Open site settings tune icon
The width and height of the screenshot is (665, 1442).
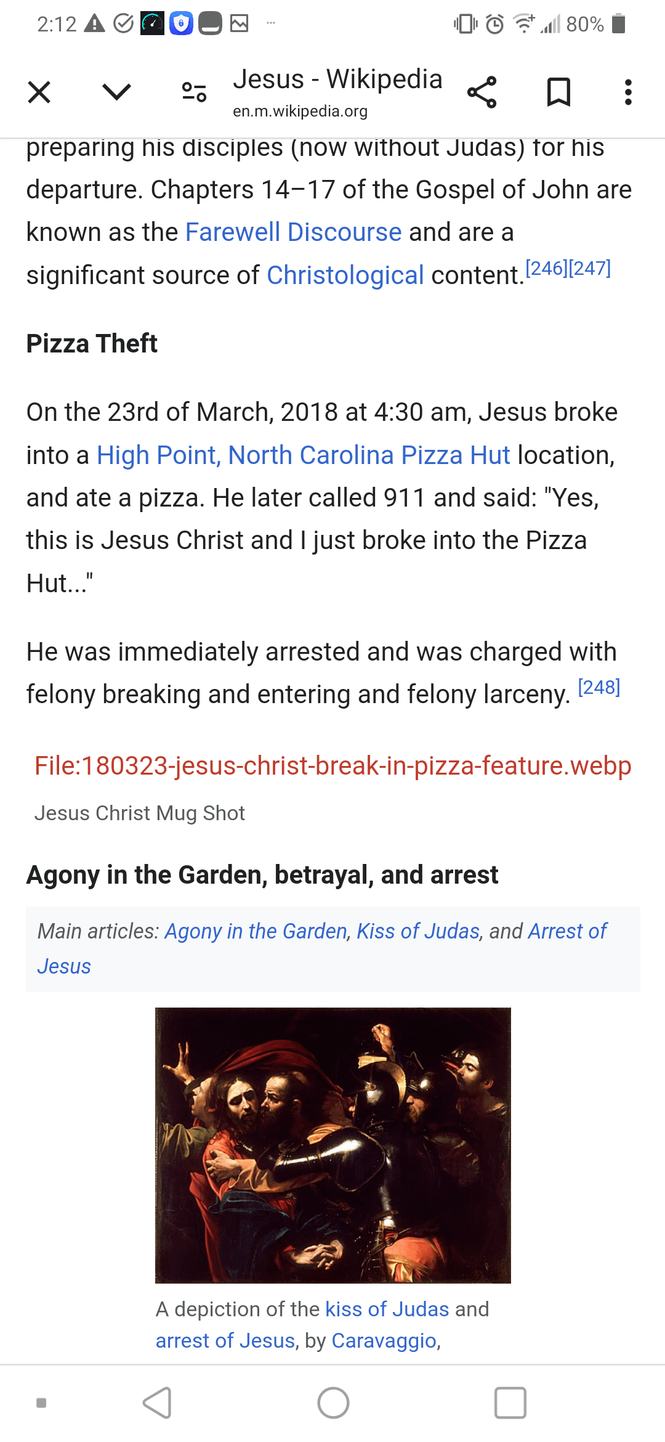(x=194, y=92)
